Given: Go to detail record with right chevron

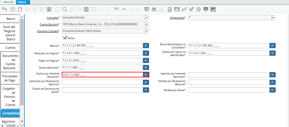Looking at the screenshot, I should point(109,9).
